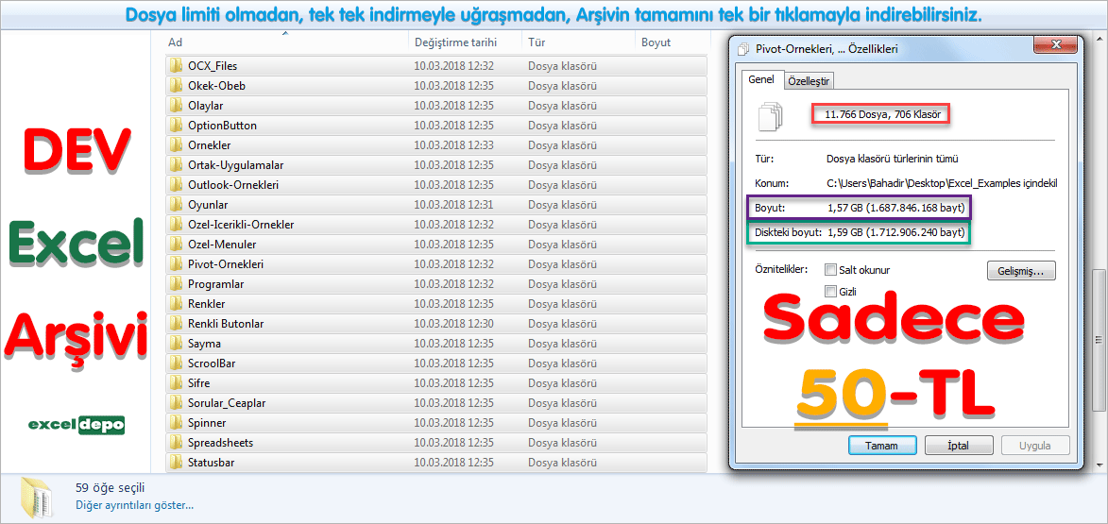Screen dimensions: 1108x524
Task: Click the Ornekler date 10.03.2018 12:33
Action: point(453,144)
